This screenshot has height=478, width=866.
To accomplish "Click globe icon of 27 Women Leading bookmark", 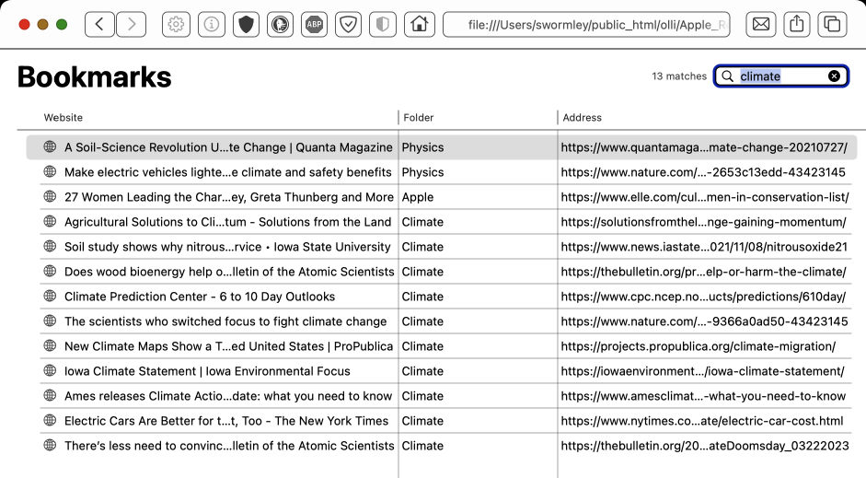I will (x=50, y=196).
